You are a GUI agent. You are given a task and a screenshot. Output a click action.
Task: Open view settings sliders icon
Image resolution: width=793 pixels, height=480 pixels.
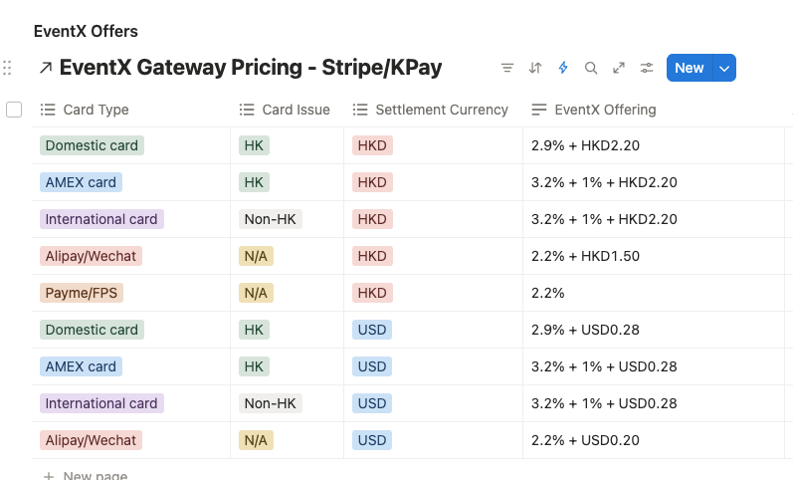[647, 68]
